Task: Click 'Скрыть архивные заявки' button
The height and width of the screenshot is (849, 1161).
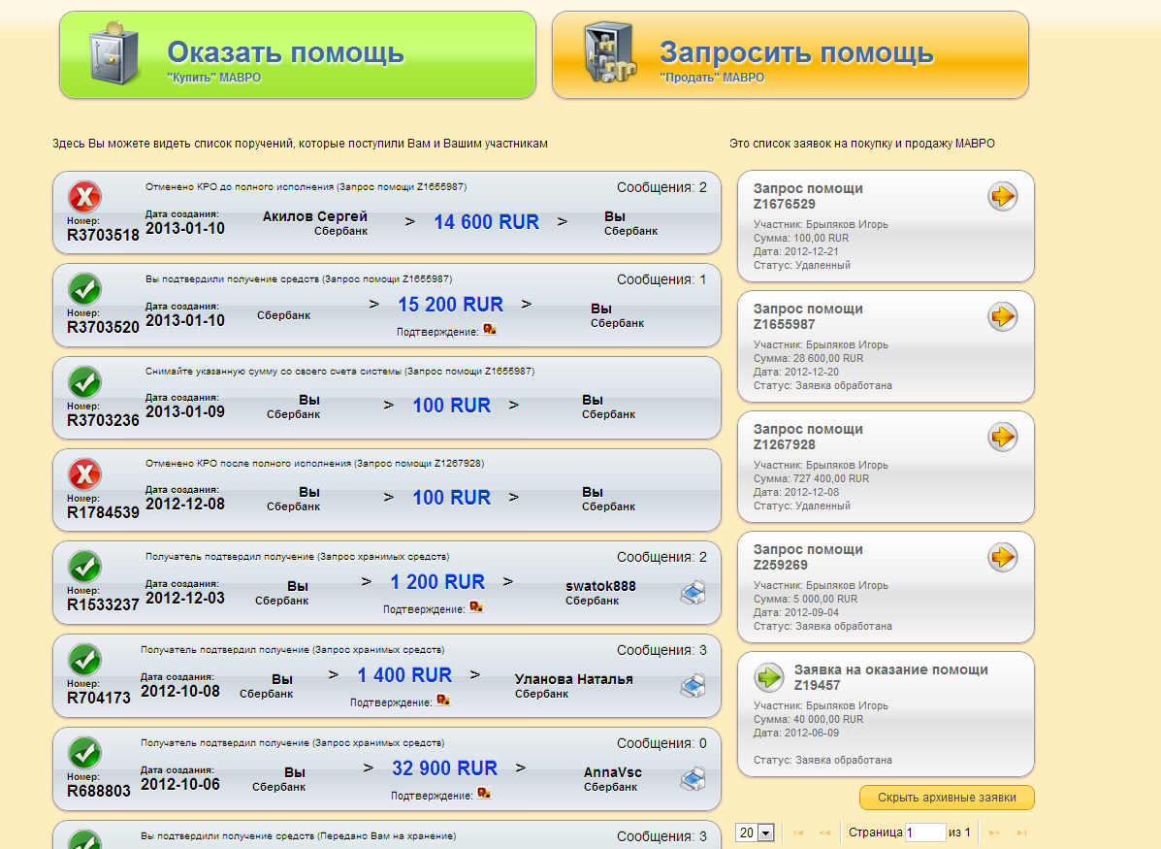Action: (947, 798)
